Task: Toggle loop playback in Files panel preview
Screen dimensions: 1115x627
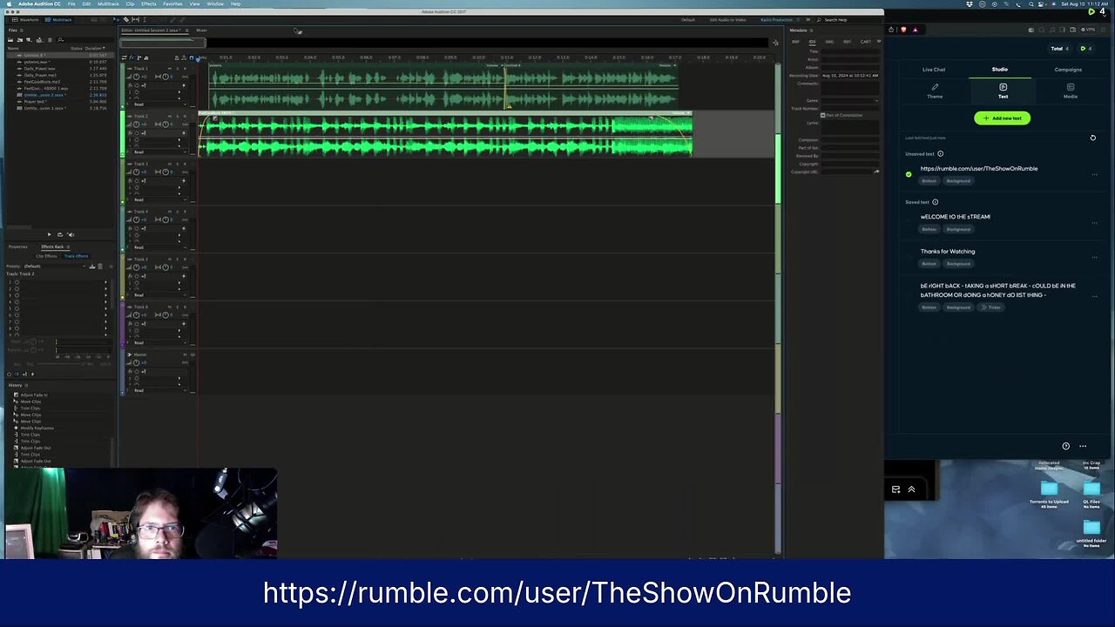Action: [60, 234]
